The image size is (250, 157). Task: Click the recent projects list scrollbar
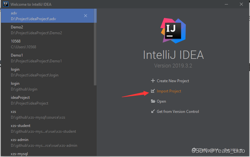[95, 47]
